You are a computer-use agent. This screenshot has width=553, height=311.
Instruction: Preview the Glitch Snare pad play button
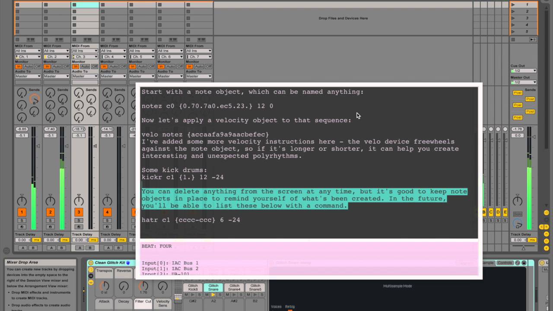pyautogui.click(x=213, y=295)
